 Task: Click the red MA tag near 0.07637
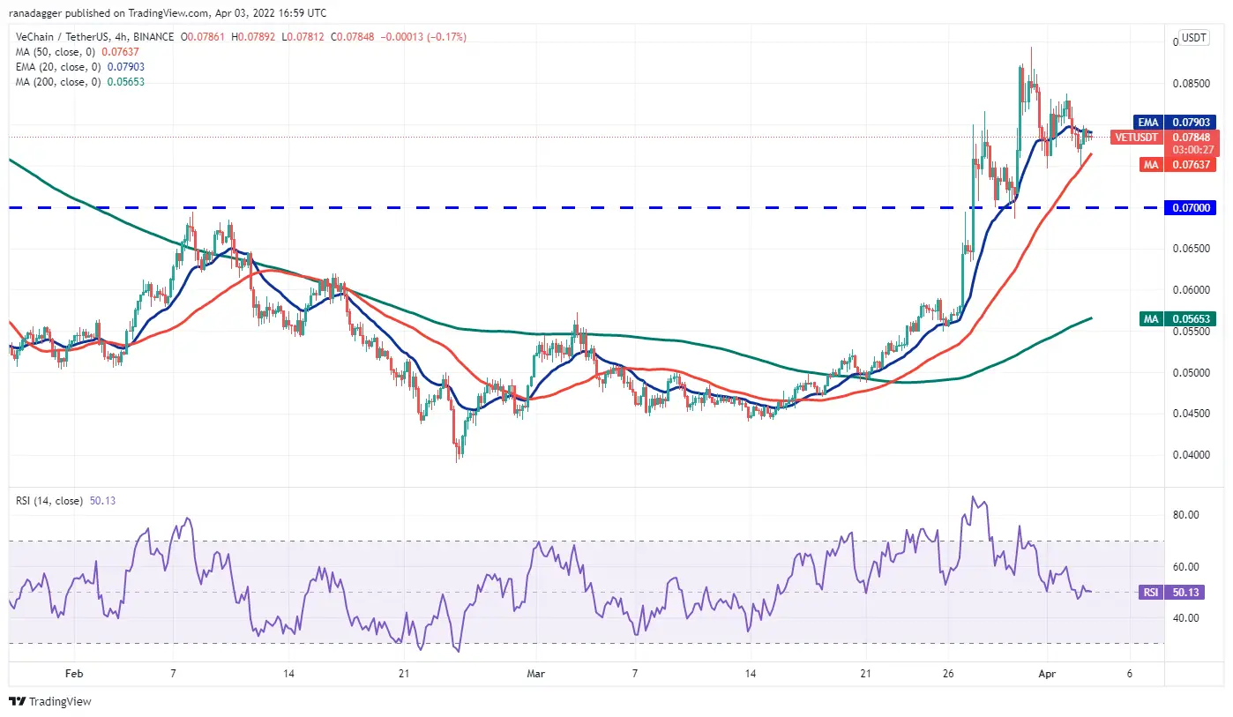click(1149, 164)
